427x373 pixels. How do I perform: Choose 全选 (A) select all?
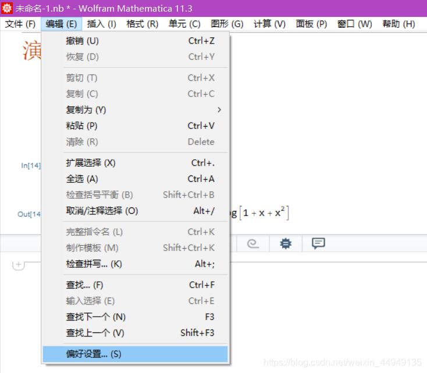point(136,179)
